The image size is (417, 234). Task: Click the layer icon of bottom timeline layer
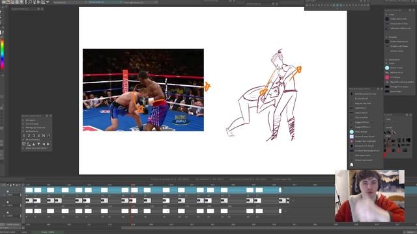8,213
